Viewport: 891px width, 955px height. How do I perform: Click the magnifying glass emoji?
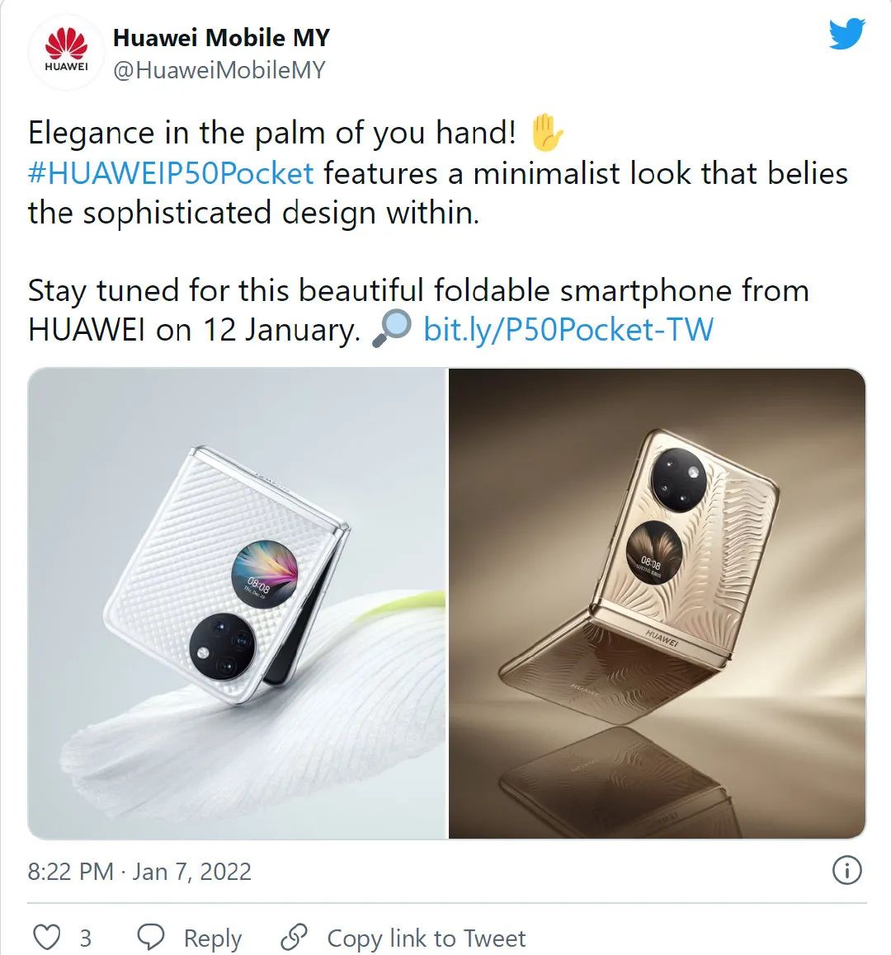[x=392, y=330]
